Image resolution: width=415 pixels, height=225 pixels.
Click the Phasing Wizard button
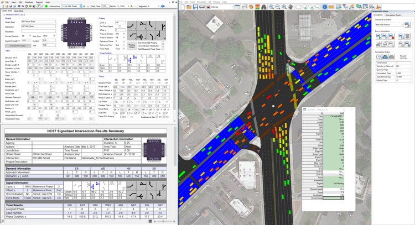132,46
